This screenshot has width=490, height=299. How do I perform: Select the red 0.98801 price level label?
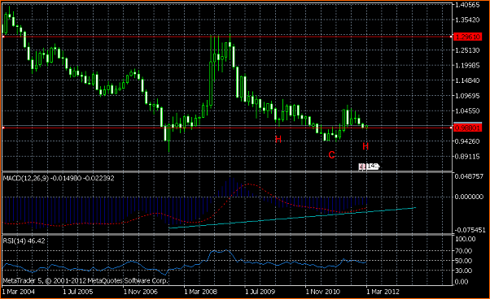[467, 128]
